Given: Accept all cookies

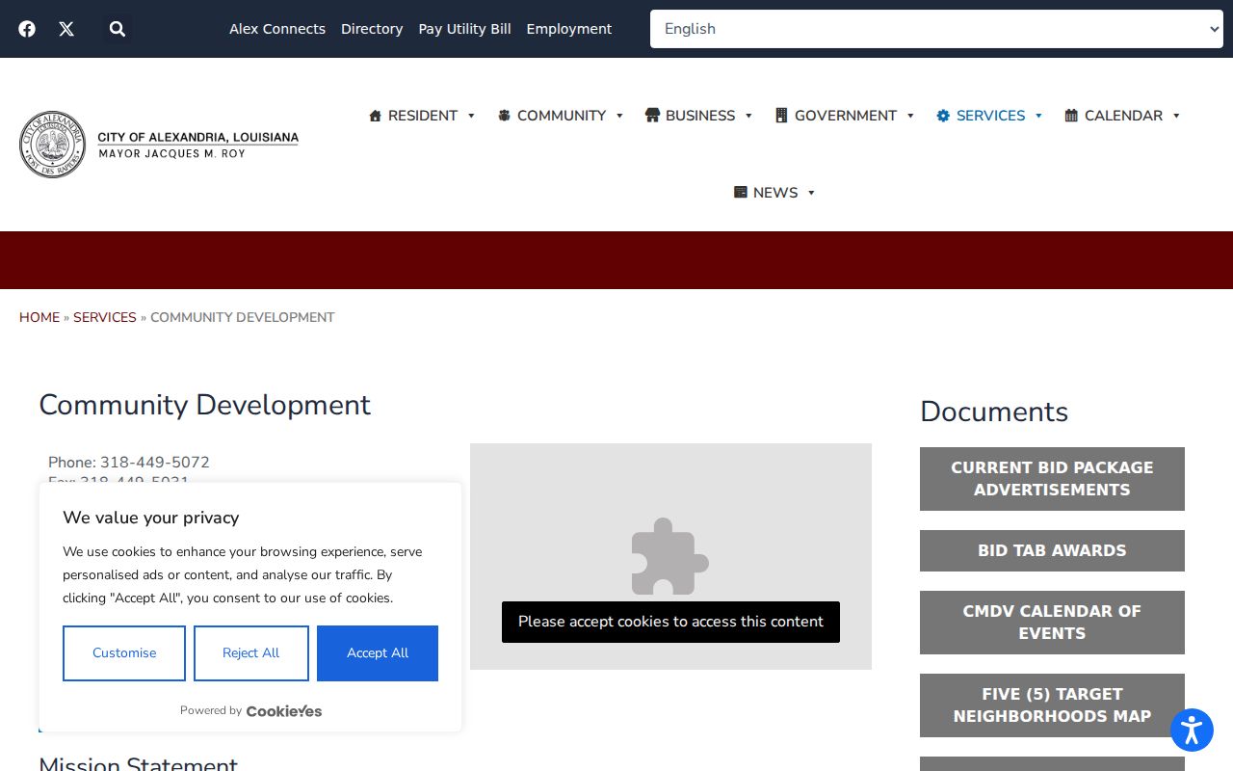Looking at the screenshot, I should coord(378,653).
